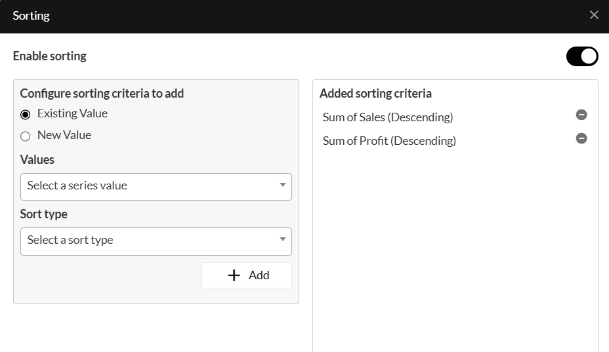
Task: Click the 'New Value' label text
Action: tap(64, 135)
